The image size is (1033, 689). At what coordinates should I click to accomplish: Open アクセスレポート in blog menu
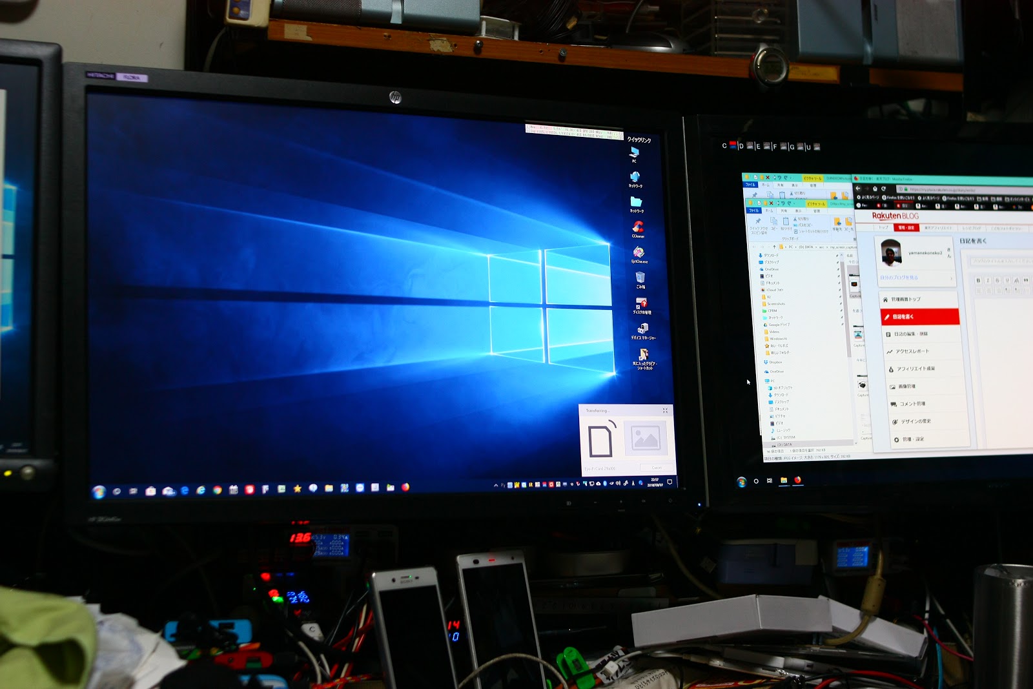(912, 351)
